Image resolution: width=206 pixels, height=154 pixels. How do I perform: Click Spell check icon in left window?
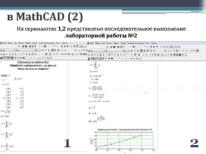pyautogui.click(x=35, y=46)
